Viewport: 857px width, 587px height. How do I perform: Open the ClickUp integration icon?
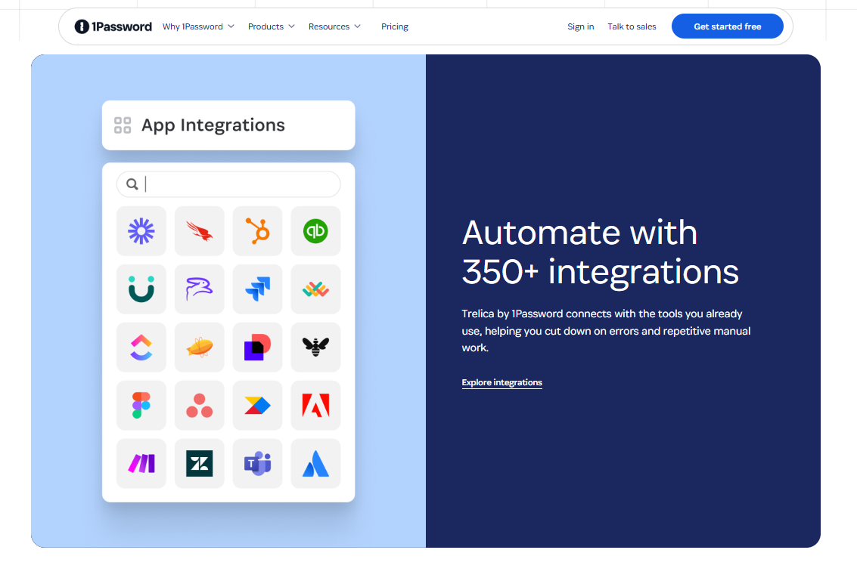coord(141,348)
